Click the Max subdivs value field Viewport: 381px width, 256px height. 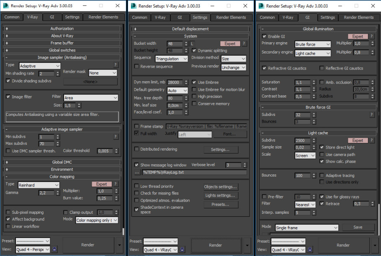[x=46, y=143]
